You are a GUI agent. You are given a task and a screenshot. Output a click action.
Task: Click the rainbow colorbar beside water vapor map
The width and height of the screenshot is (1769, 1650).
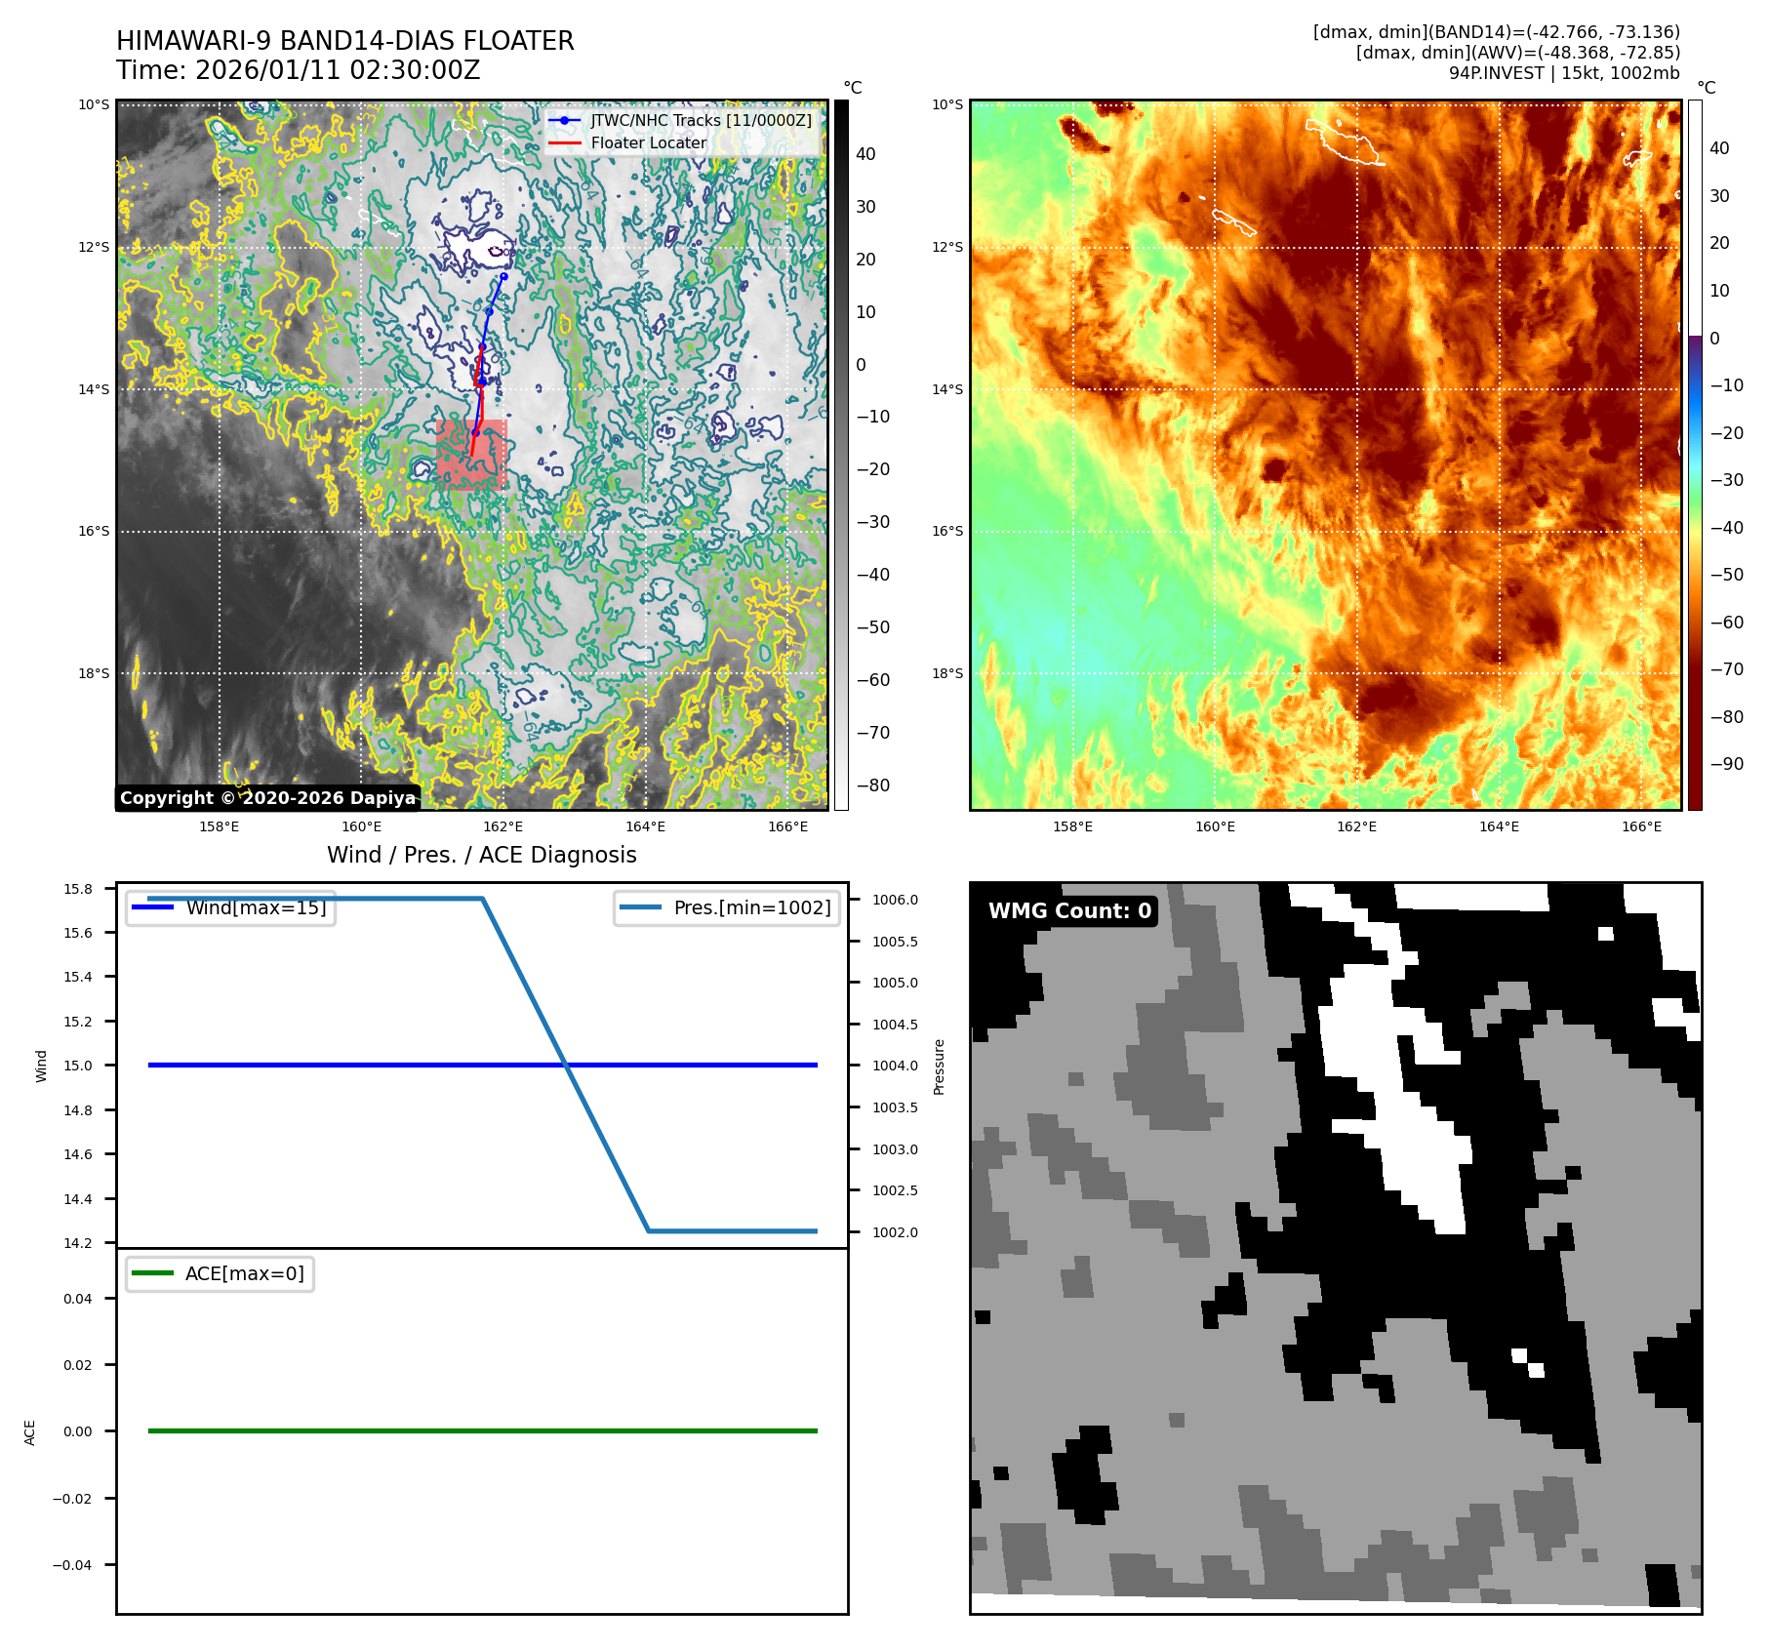[x=1695, y=455]
